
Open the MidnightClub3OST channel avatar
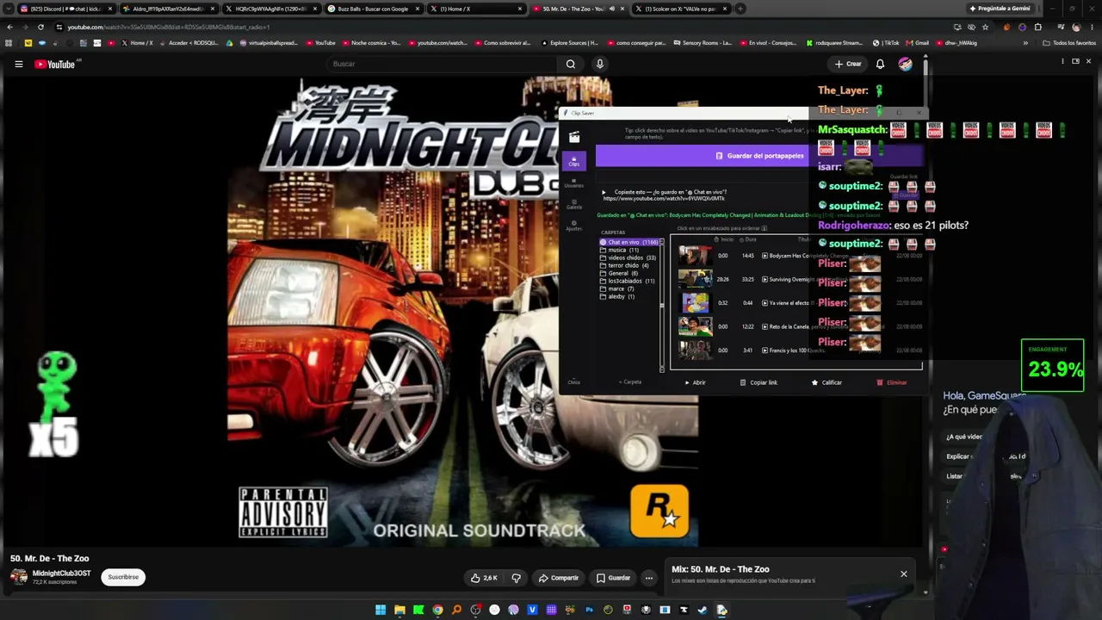19,577
